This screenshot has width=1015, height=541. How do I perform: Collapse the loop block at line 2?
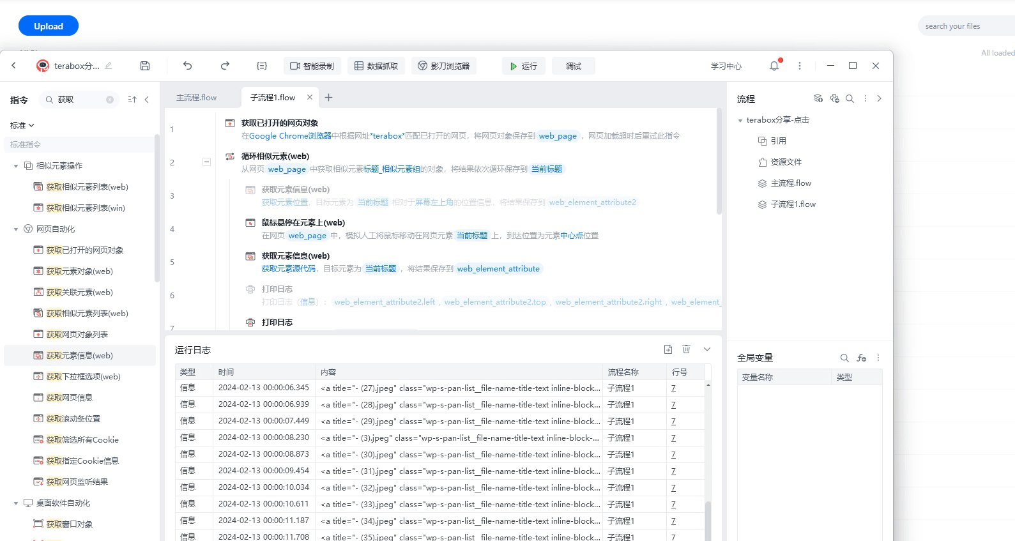coord(206,162)
